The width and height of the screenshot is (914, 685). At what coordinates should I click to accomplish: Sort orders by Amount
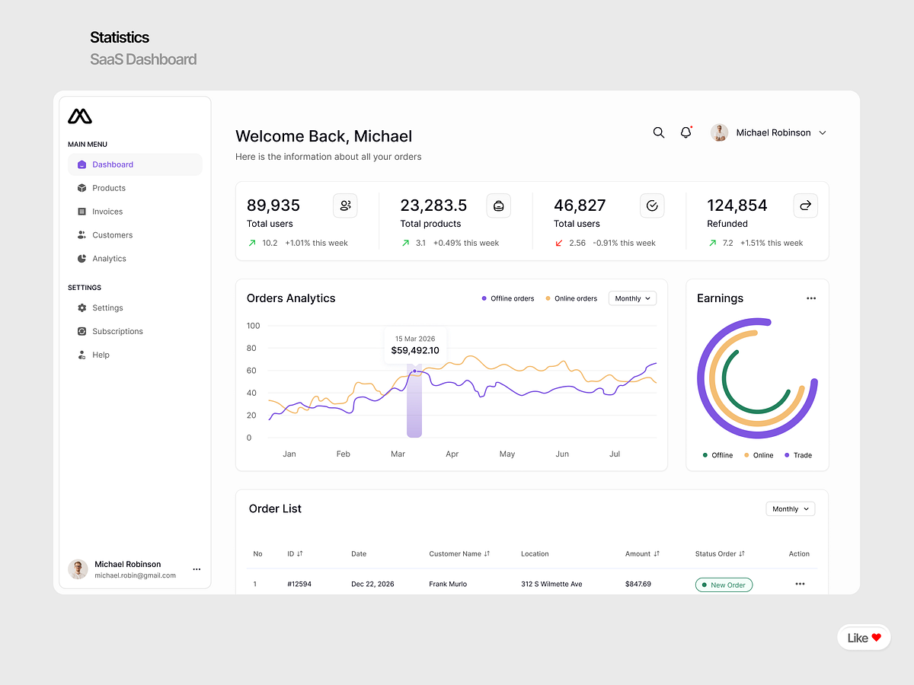[641, 554]
